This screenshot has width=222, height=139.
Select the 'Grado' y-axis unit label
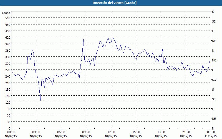tap(6, 13)
